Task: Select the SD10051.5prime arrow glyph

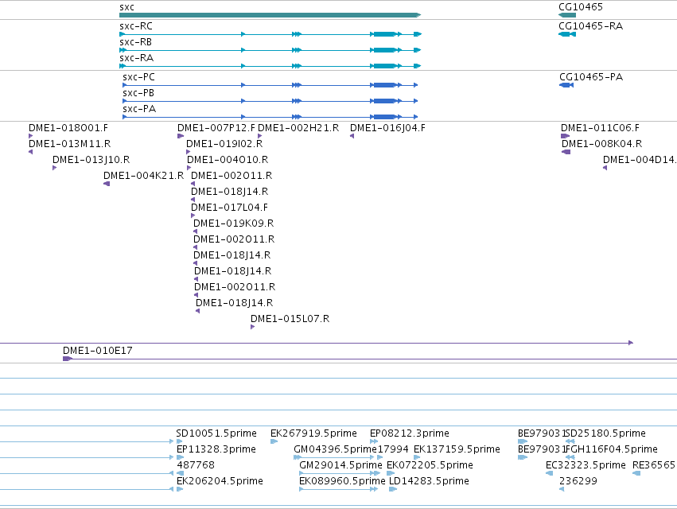Action: (180, 441)
